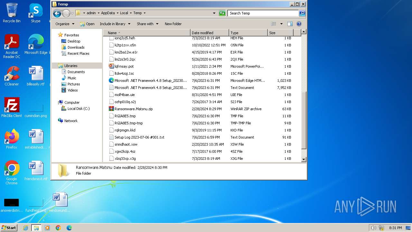Open Windows Media Player from taskbar

coord(47,228)
